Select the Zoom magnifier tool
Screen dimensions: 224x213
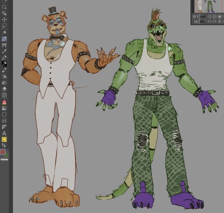point(4,7)
